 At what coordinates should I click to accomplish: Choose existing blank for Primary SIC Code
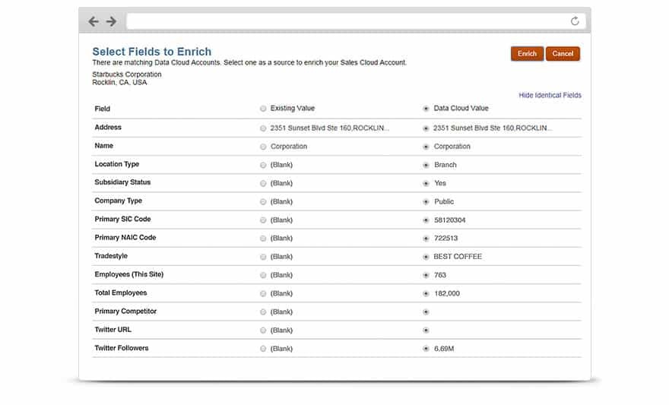[x=263, y=220]
